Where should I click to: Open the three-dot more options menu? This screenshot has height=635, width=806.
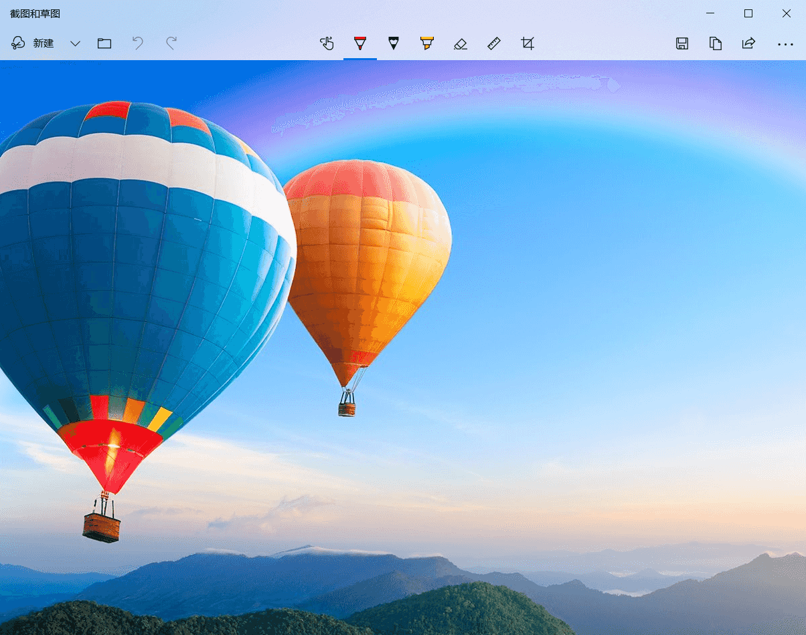pos(785,44)
